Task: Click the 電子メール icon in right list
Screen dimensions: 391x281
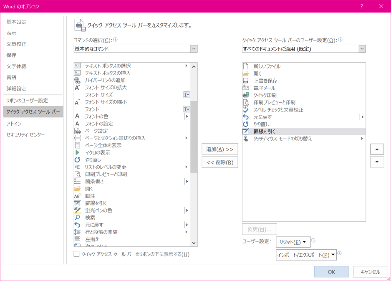Action: click(246, 88)
